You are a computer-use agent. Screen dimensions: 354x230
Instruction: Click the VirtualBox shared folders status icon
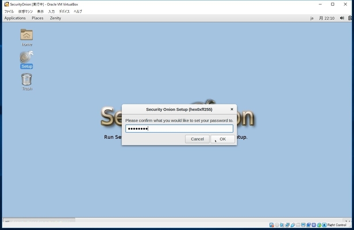pos(298,225)
